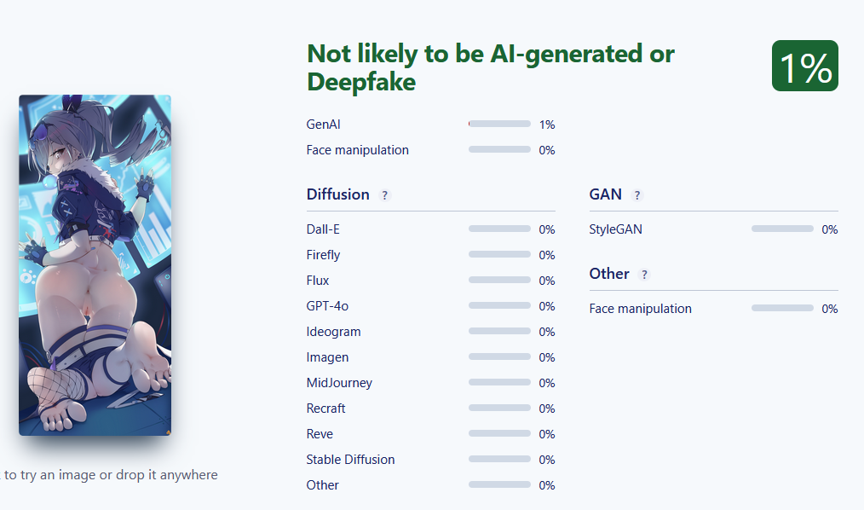The height and width of the screenshot is (510, 864).
Task: Click the Dall-E progress bar
Action: click(x=499, y=229)
